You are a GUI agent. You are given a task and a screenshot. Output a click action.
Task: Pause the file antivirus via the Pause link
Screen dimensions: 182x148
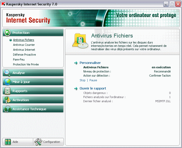coord(93,80)
